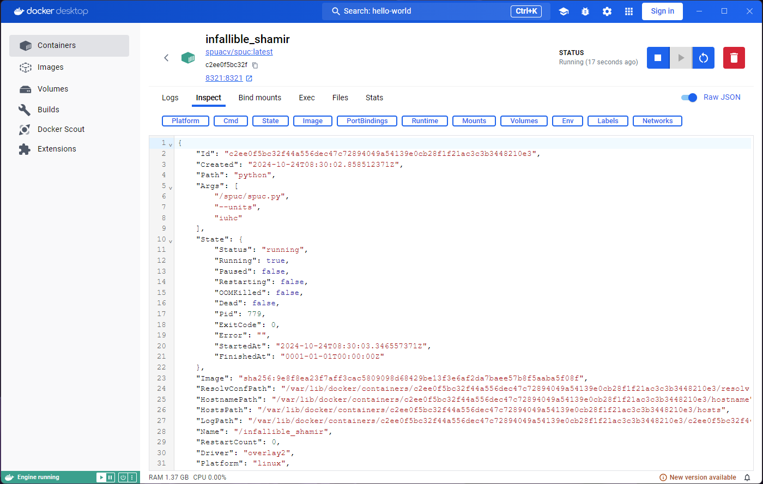Collapse the State object at line 10
The width and height of the screenshot is (763, 484).
[171, 241]
